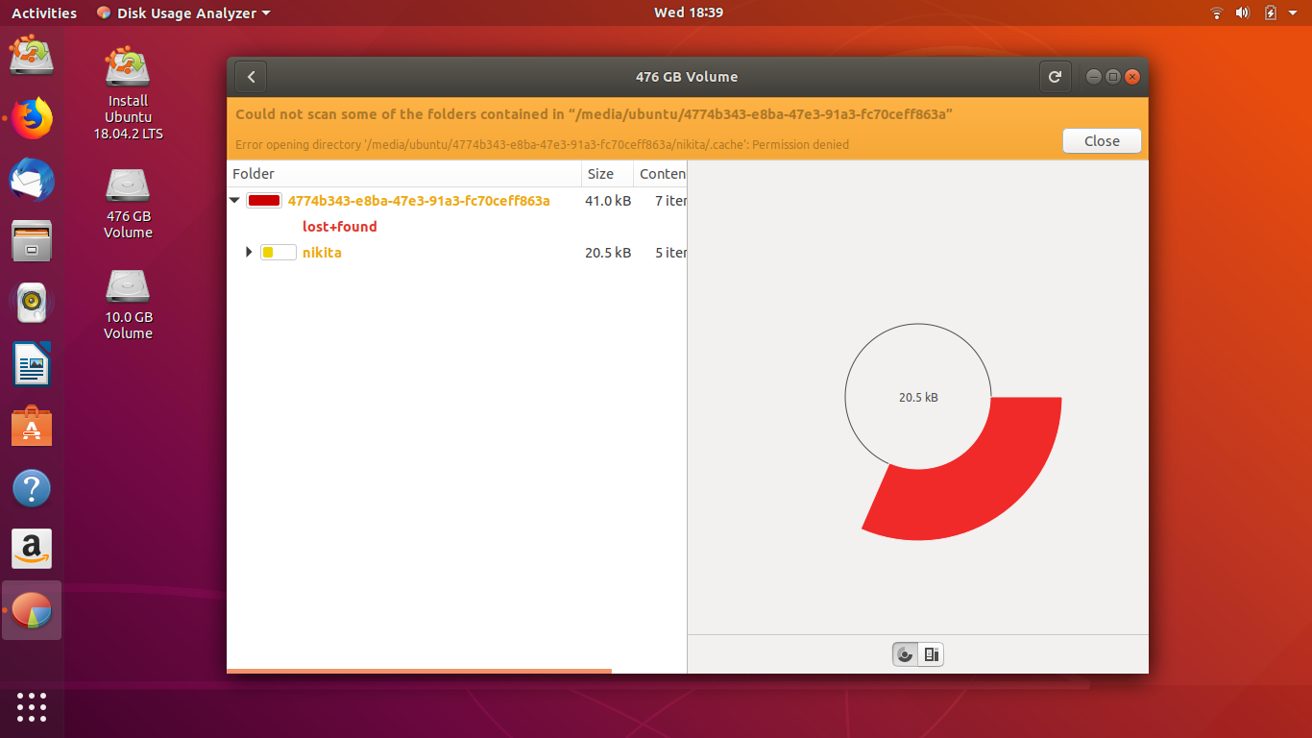Sort by the Size column header
This screenshot has height=738, width=1312.
[x=608, y=174]
